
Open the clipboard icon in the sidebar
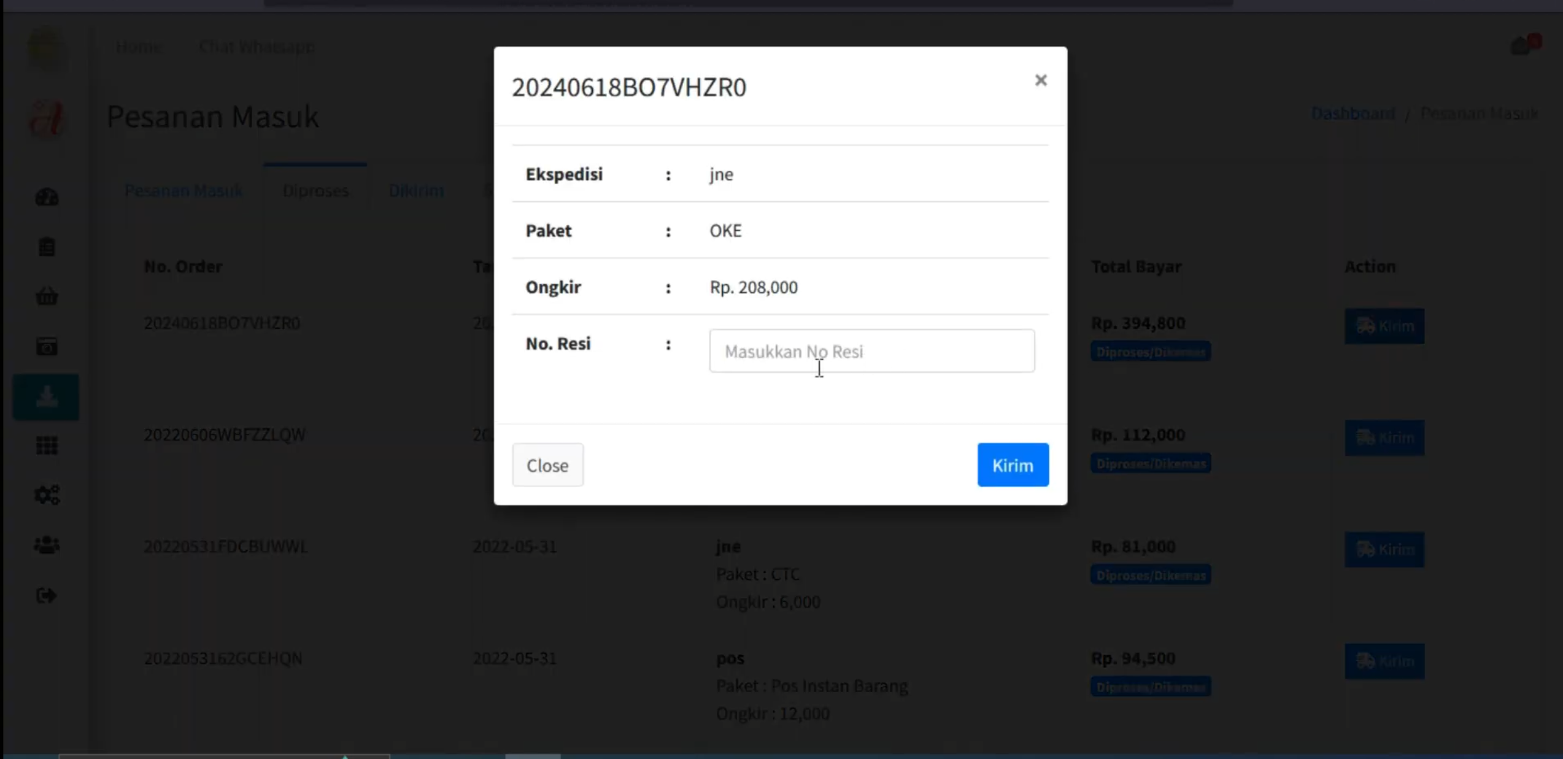pyautogui.click(x=47, y=247)
